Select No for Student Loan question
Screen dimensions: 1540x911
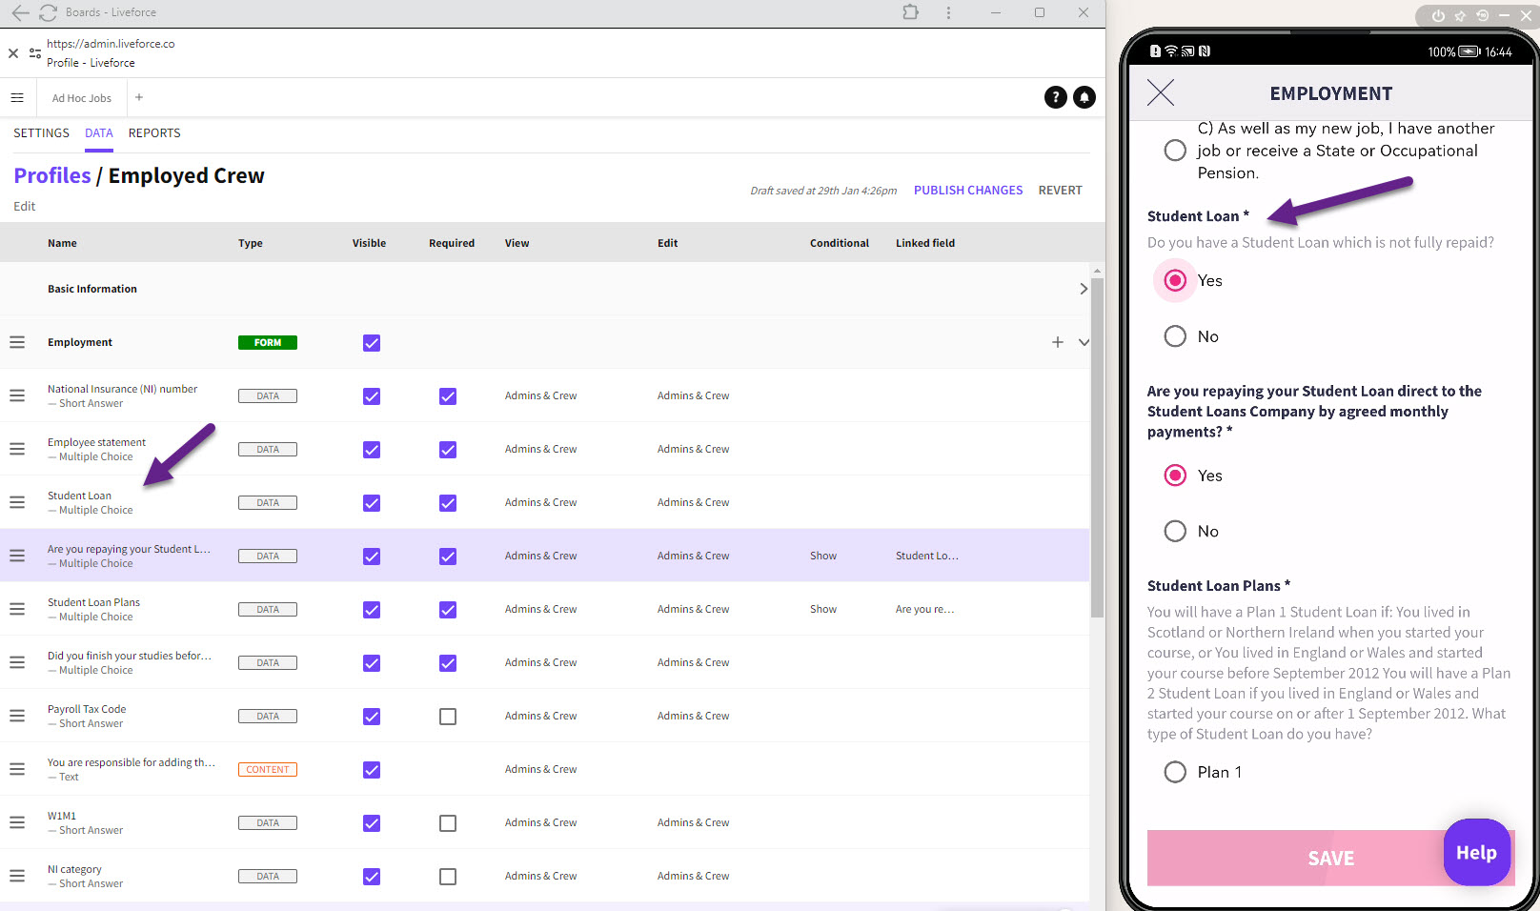pyautogui.click(x=1175, y=336)
